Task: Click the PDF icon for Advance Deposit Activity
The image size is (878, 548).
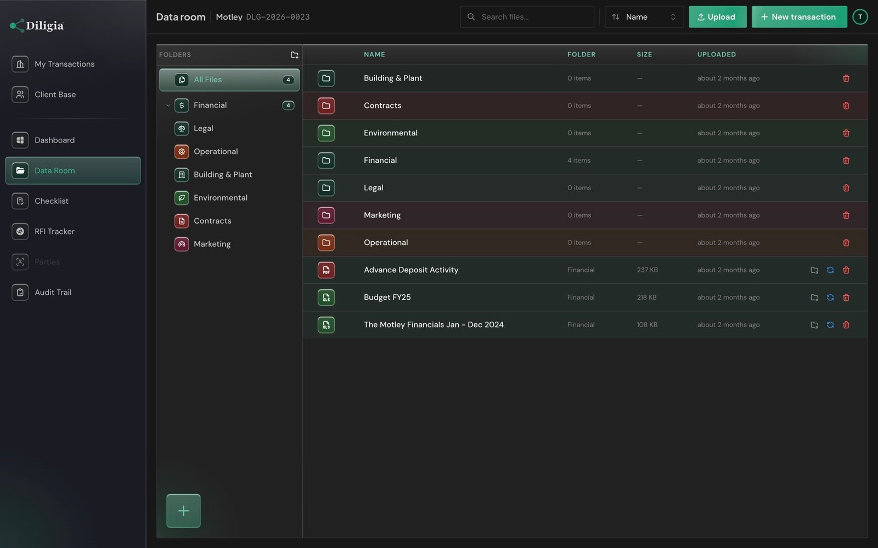Action: 326,270
